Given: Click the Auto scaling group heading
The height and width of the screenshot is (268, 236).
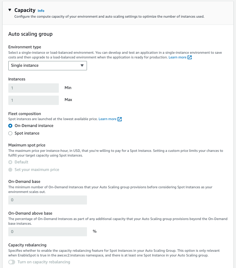Looking at the screenshot, I should pos(30,34).
